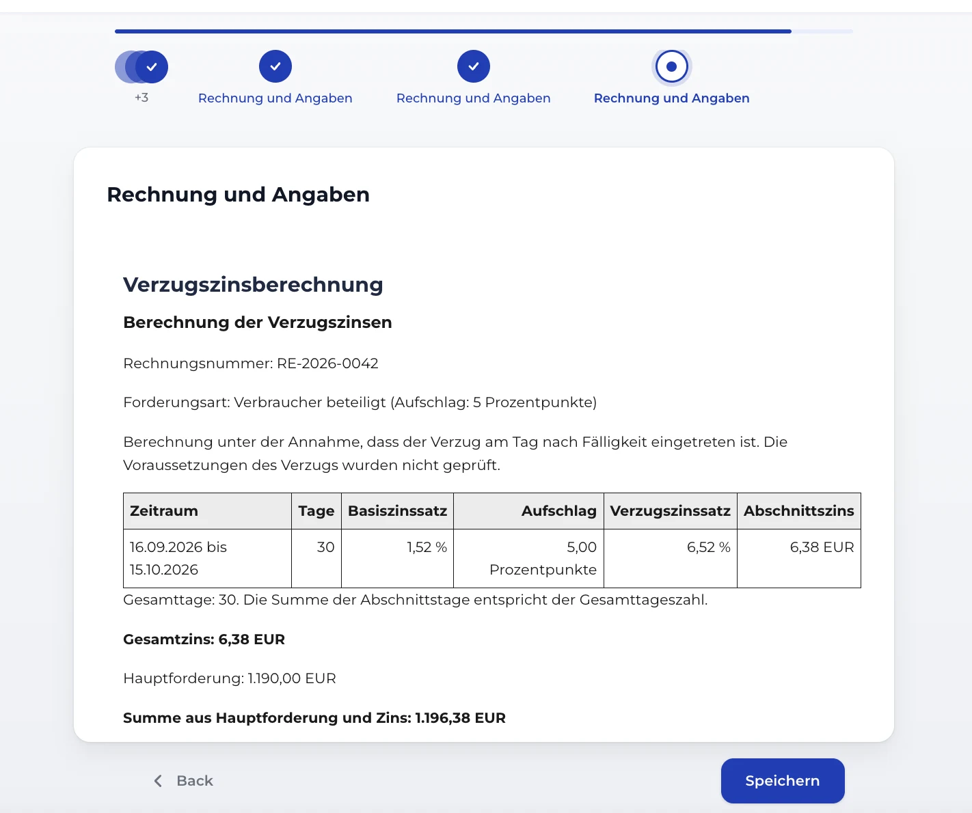Select the period cell "16.09.2026 bis 15.10.2026"
The width and height of the screenshot is (972, 813).
208,558
